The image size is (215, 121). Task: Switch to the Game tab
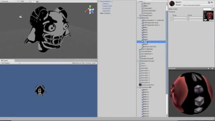point(7,61)
